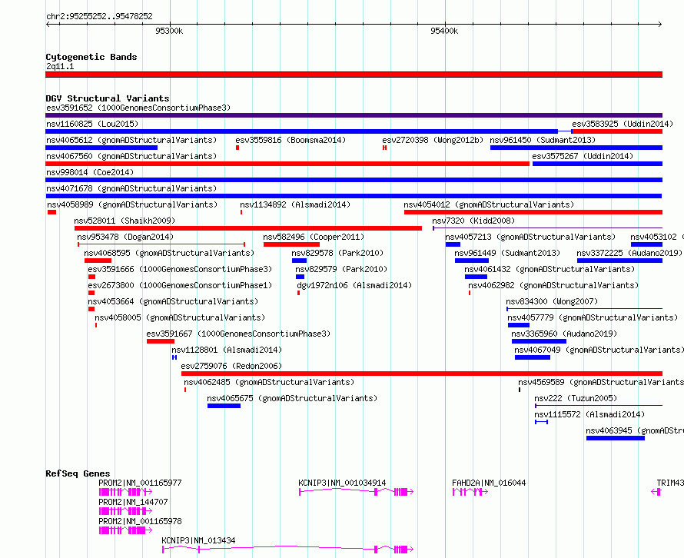Image resolution: width=684 pixels, height=558 pixels.
Task: Open the nsv1160825 (Lou2015) variant label
Action: 92,124
